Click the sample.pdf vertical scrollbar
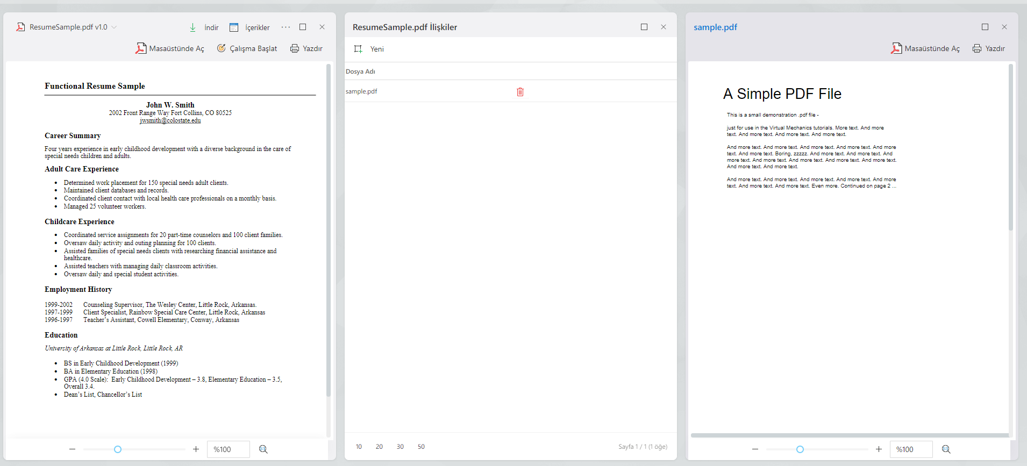Screen dimensions: 1027x466 coord(1011,147)
